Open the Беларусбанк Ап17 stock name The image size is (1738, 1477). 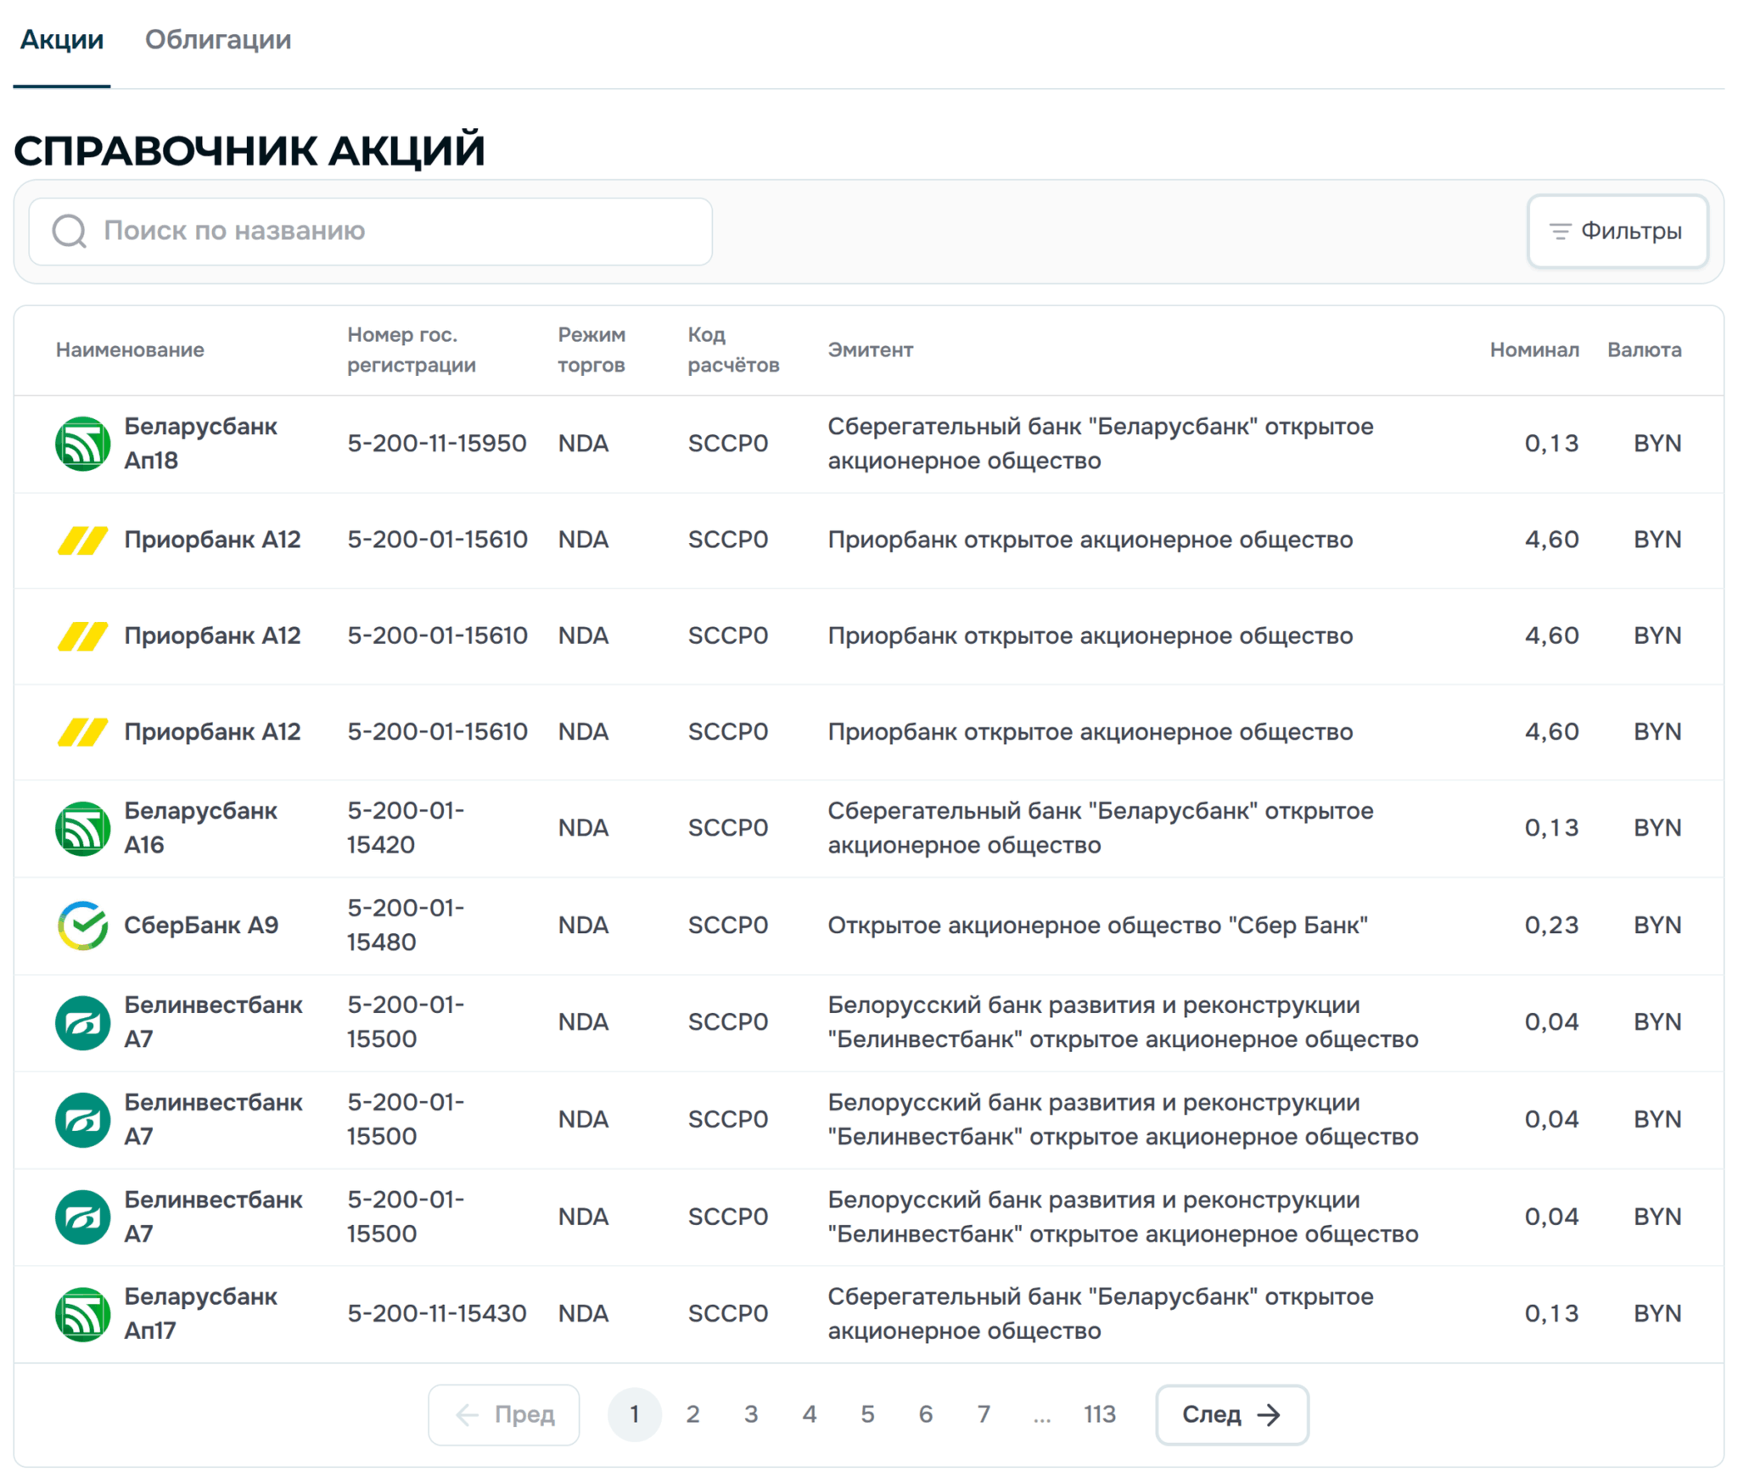200,1312
